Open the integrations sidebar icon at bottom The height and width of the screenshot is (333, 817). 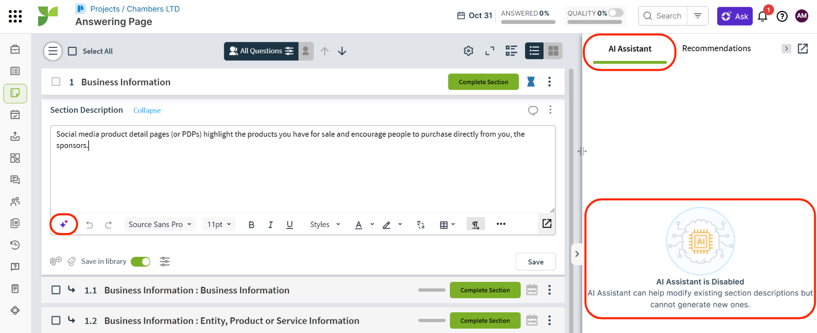point(15,310)
